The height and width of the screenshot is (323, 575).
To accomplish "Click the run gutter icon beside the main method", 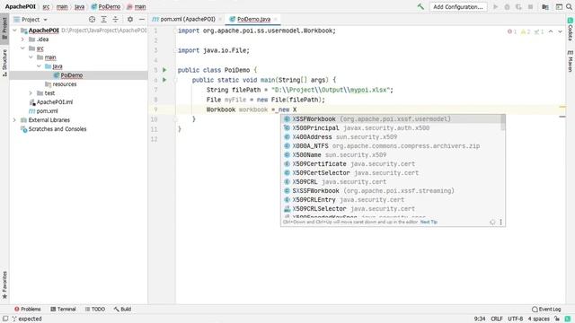I will click(x=164, y=80).
